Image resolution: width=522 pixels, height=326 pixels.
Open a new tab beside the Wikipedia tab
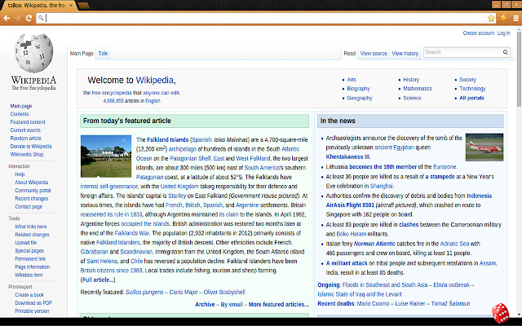[84, 6]
